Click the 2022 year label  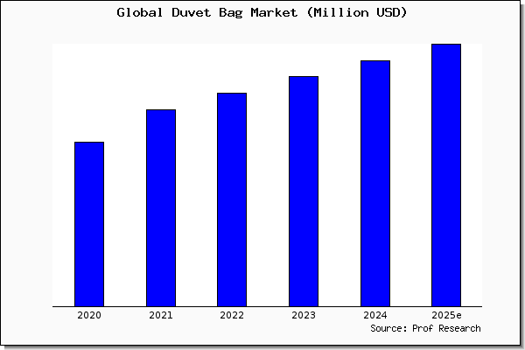(232, 316)
